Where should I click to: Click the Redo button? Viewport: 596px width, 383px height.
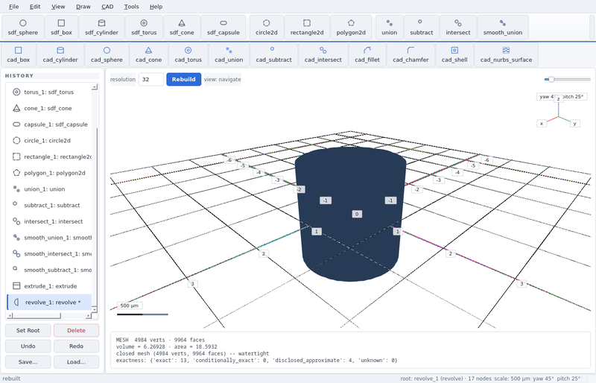76,346
